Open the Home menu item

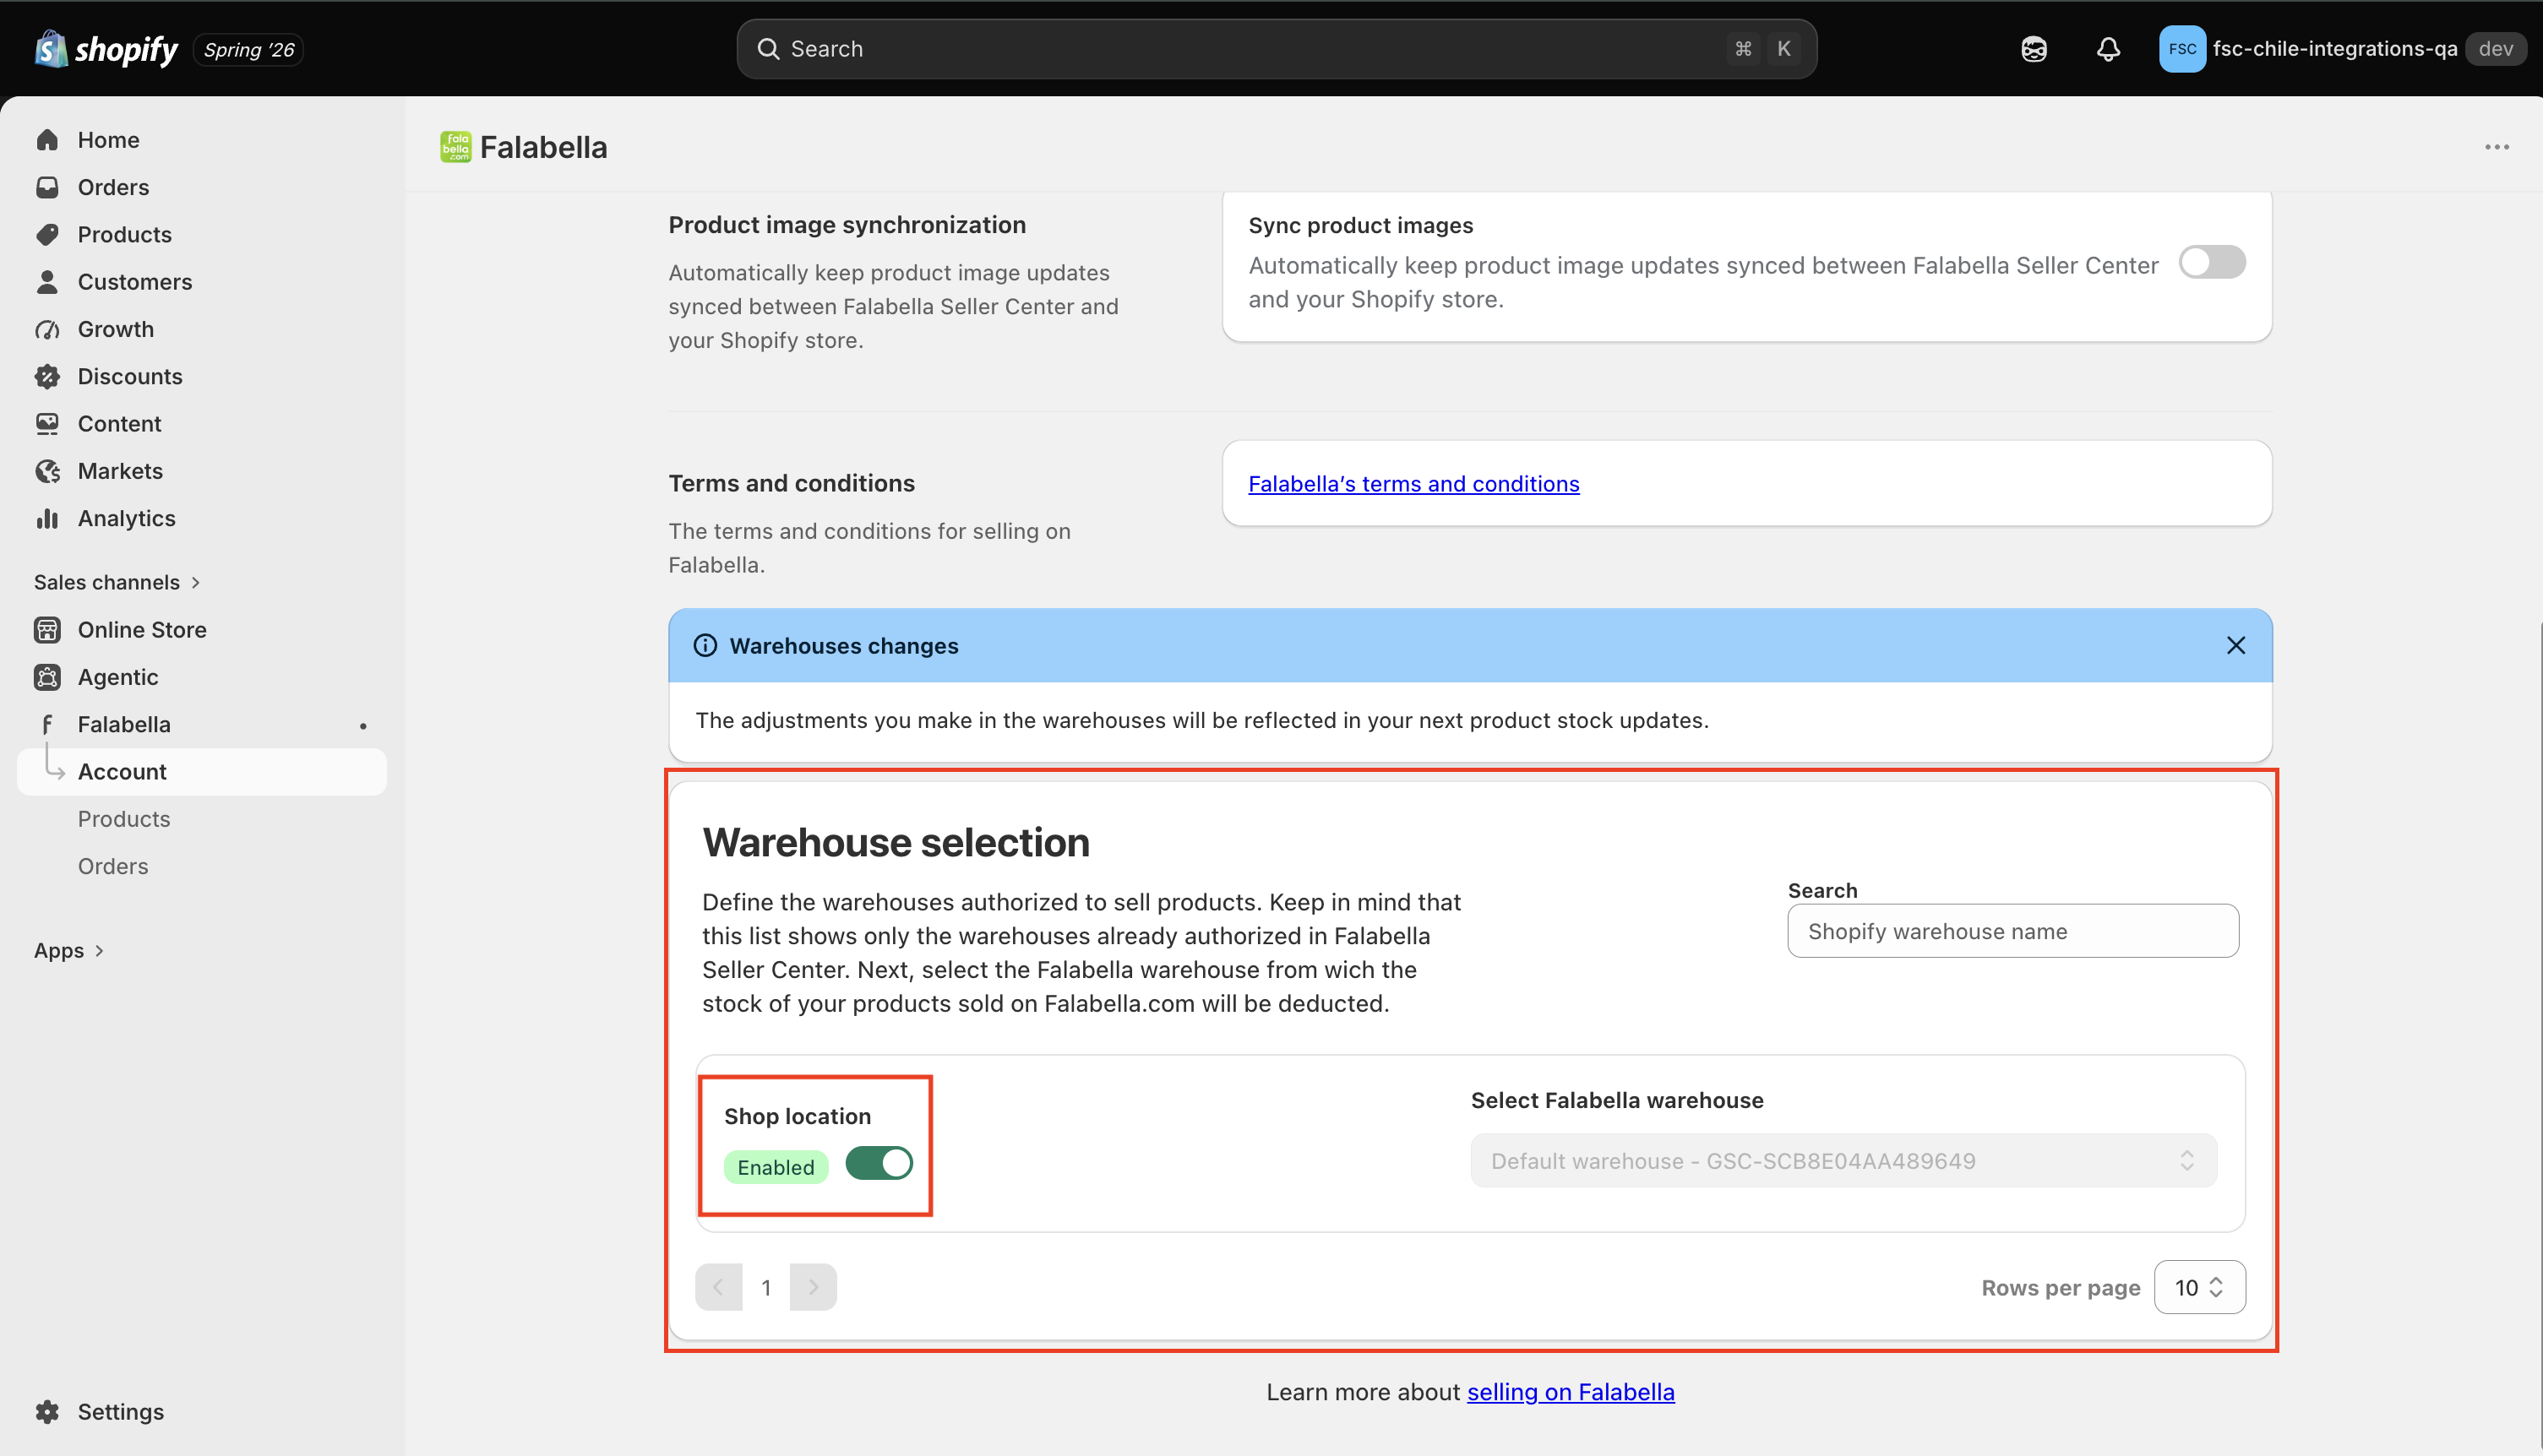click(x=108, y=140)
